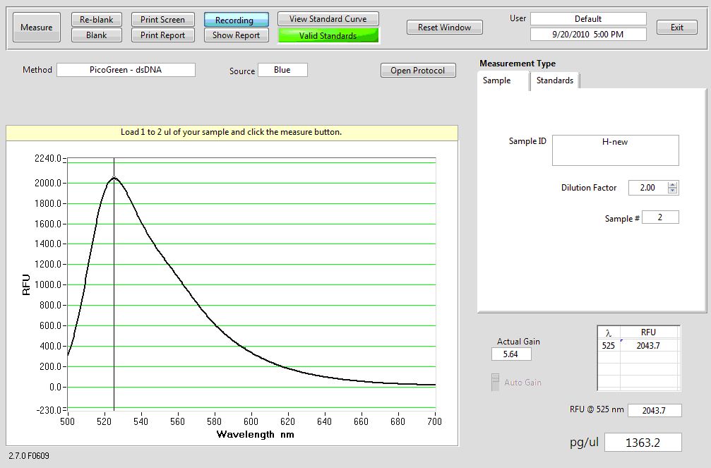
Task: Click the date field 9/20/2010 5:00 PM
Action: pos(588,34)
